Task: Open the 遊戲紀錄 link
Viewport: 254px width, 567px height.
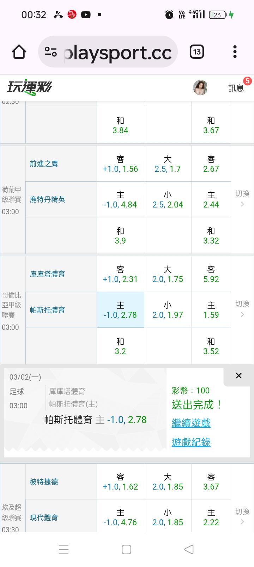Action: (x=191, y=442)
